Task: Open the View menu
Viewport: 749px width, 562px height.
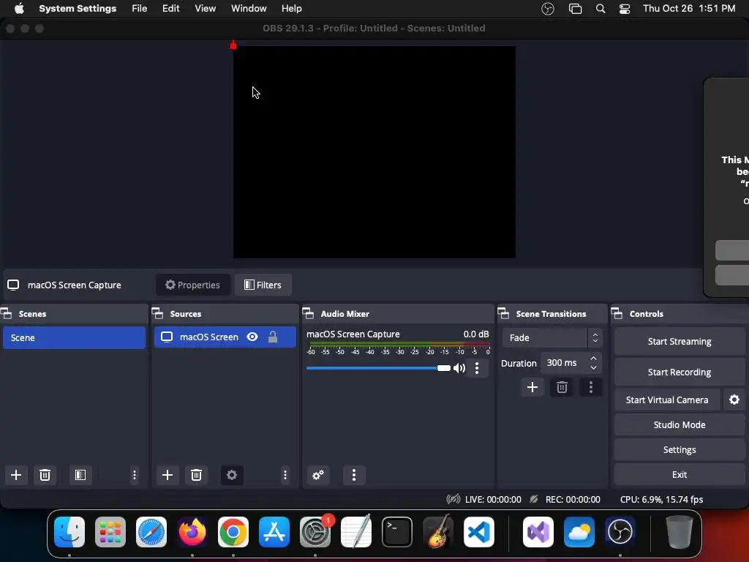Action: click(x=205, y=9)
